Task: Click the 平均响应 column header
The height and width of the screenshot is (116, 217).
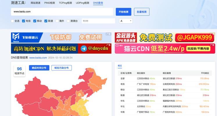Action: pyautogui.click(x=205, y=73)
